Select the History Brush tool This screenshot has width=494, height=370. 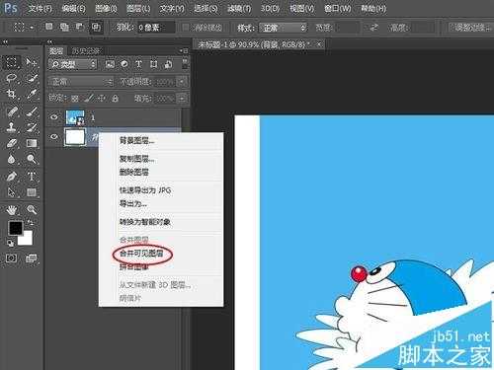tap(32, 127)
